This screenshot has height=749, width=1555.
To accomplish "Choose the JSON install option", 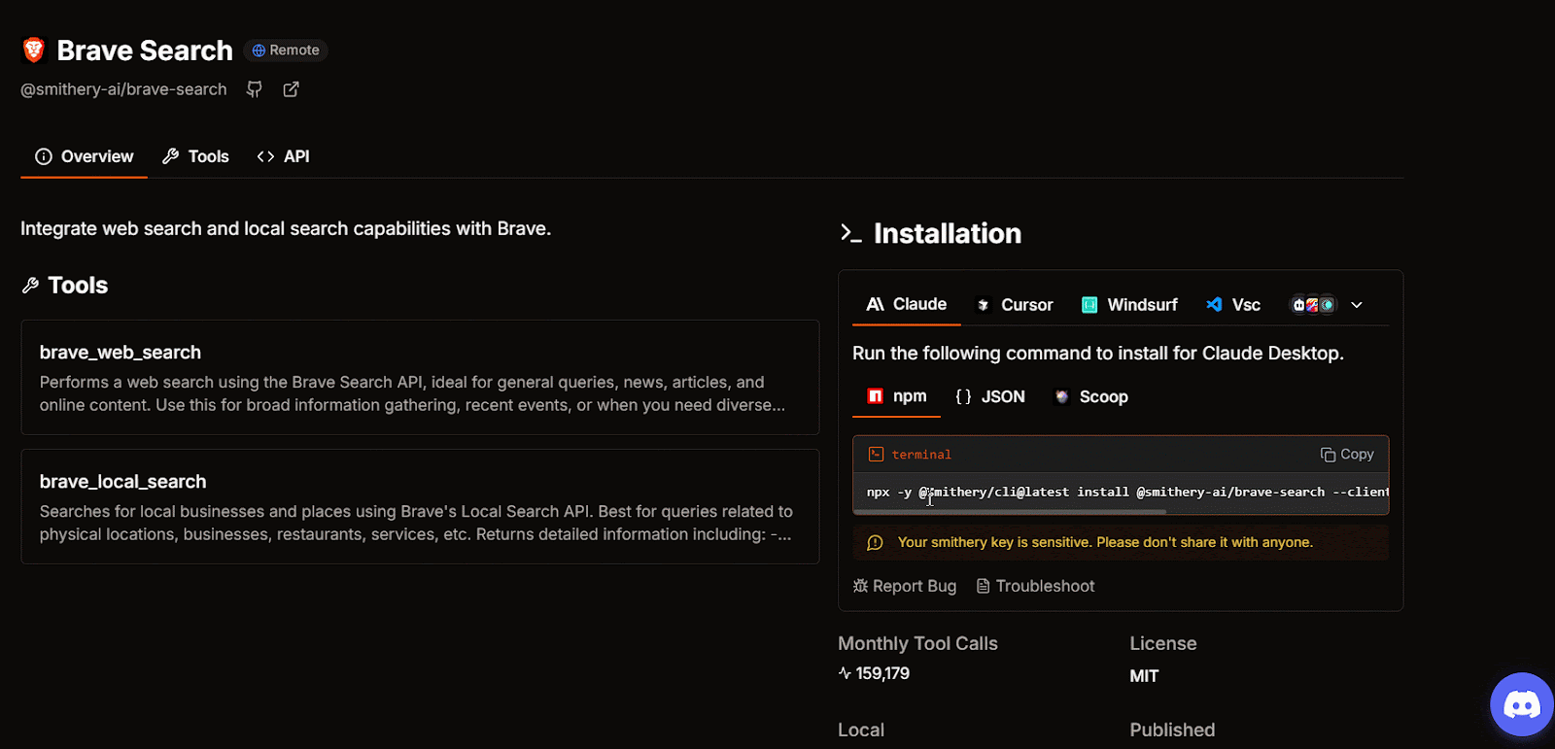I will tap(990, 396).
